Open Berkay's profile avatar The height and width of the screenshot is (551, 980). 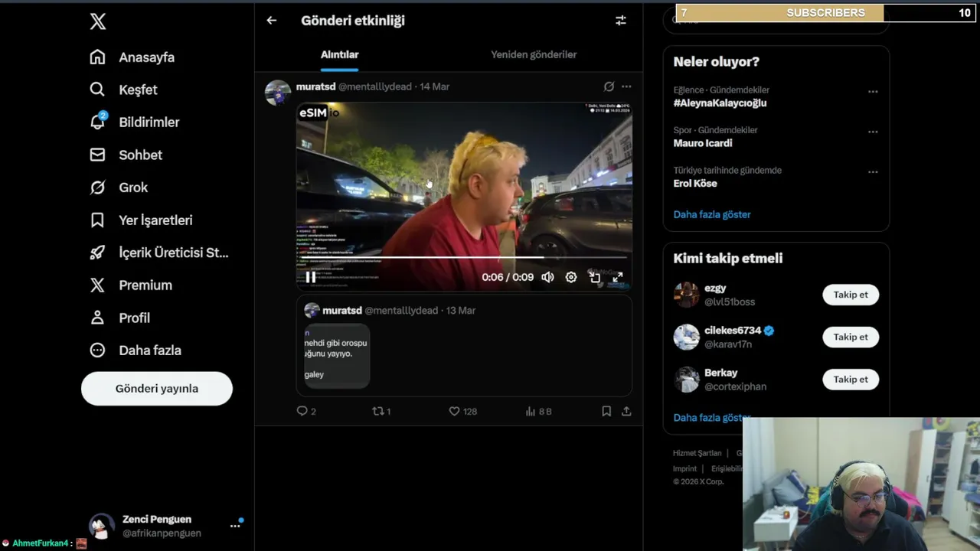coord(686,380)
